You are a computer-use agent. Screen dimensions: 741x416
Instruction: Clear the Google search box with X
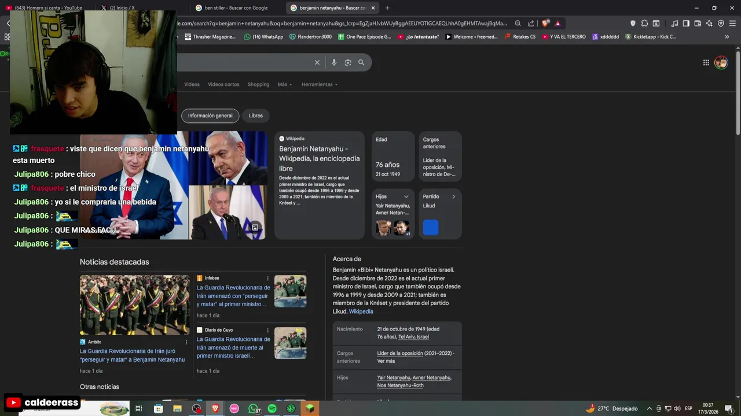[317, 62]
